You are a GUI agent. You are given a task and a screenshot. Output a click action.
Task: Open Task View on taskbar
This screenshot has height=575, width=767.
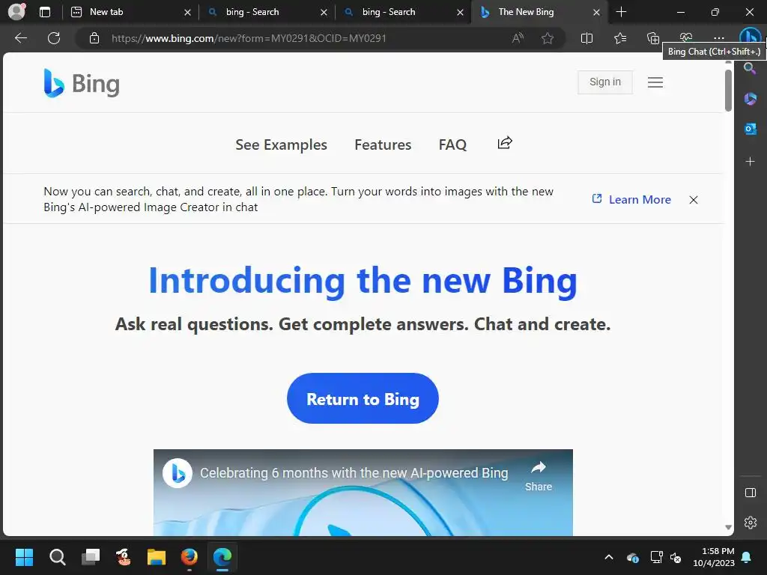(91, 556)
